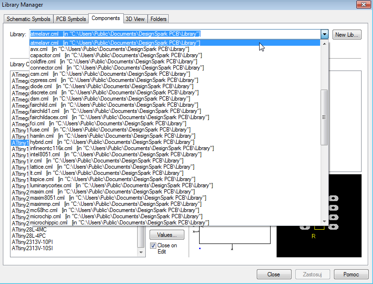Choose dsm.cml in the dropdown
The image size is (373, 284).
(175, 99)
